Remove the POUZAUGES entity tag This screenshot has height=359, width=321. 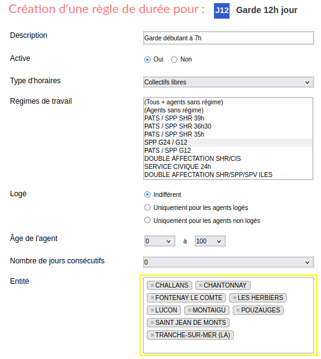coord(238,310)
